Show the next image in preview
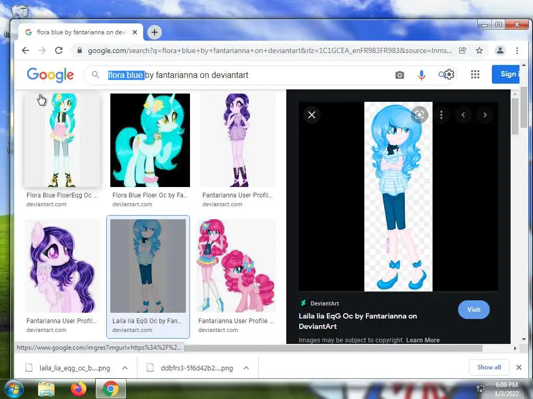Viewport: 533px width, 399px height. tap(485, 115)
